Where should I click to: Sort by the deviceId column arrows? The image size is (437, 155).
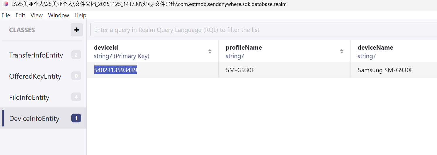(x=210, y=51)
